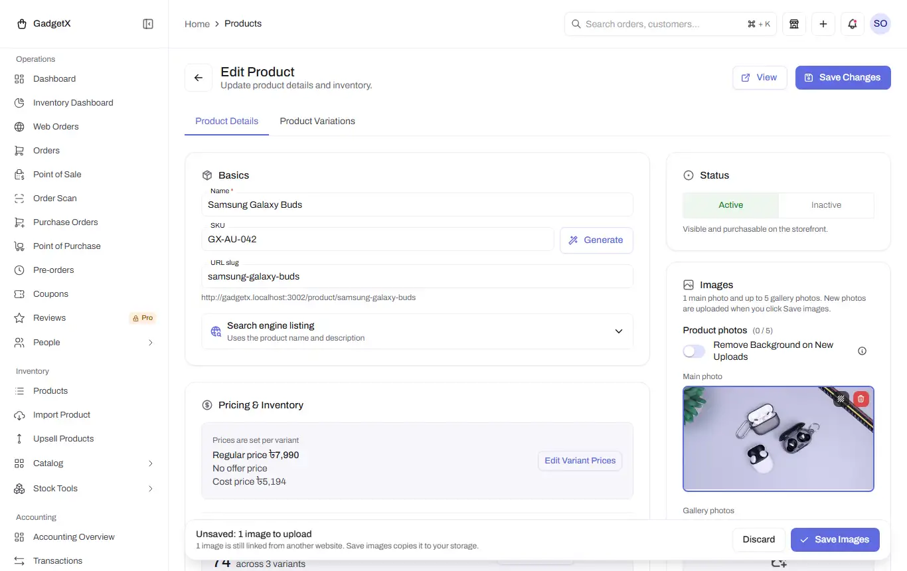Click Edit Variant Prices

pyautogui.click(x=580, y=461)
